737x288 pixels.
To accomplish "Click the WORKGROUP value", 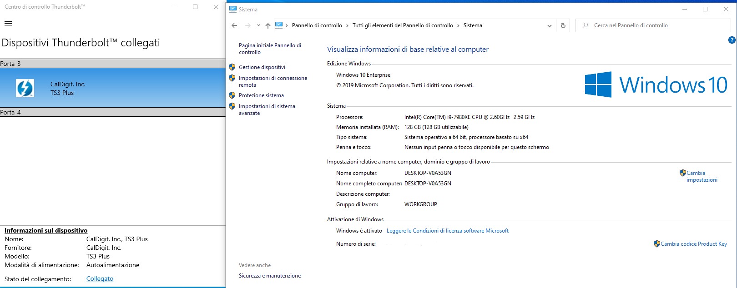I will click(421, 204).
